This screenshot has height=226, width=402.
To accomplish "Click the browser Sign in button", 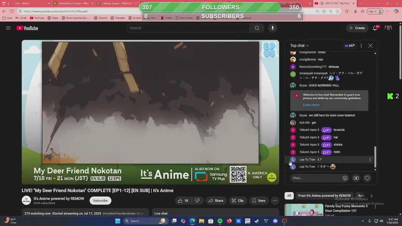I will [x=375, y=11].
